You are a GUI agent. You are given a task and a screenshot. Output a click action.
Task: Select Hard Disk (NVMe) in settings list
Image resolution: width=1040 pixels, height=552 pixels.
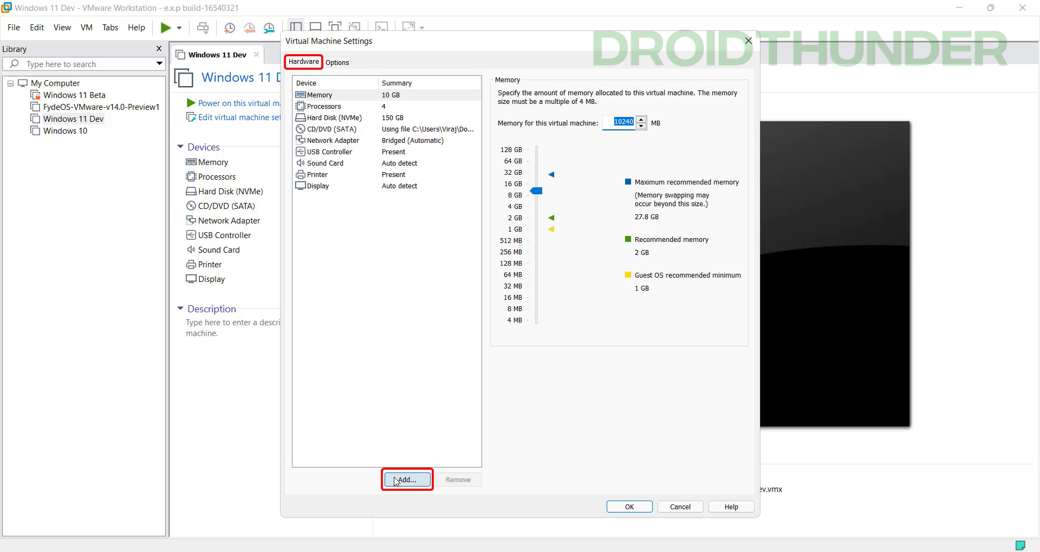click(x=387, y=118)
